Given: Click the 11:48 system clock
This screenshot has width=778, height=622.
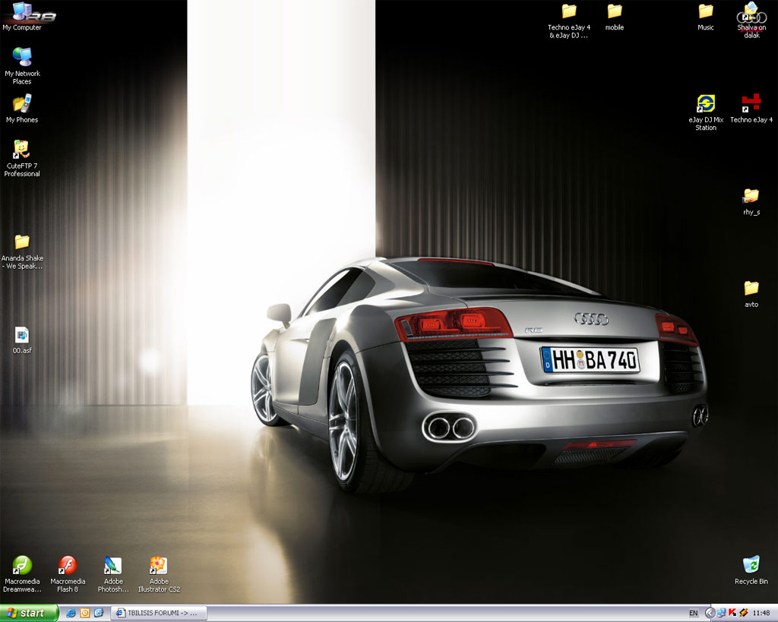Looking at the screenshot, I should (x=761, y=613).
